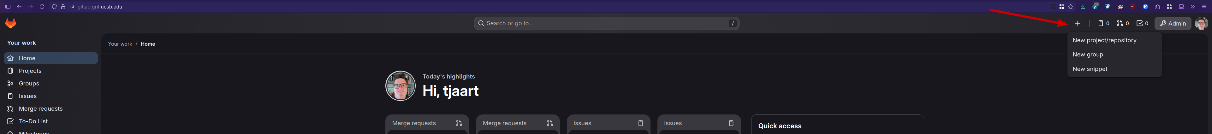Click the plus Create new icon

click(x=1078, y=24)
